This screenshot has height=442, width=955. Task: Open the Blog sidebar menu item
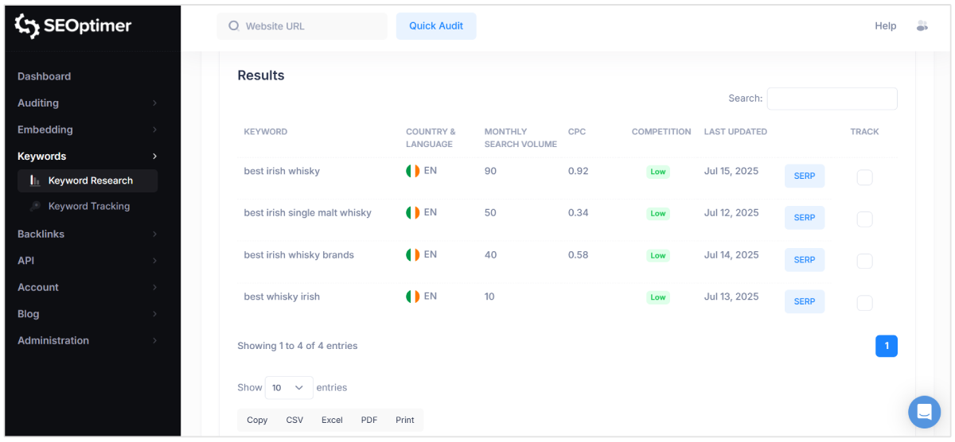pos(29,313)
